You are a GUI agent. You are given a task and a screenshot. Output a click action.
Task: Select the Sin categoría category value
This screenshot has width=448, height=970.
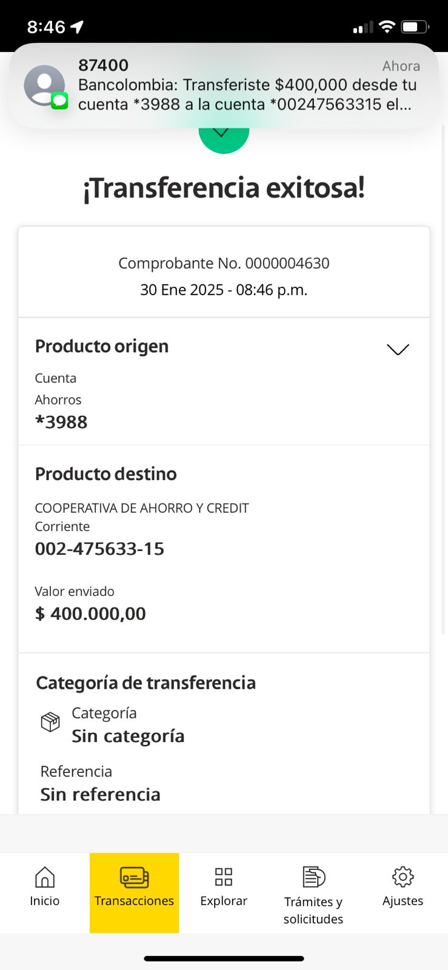[x=128, y=736]
